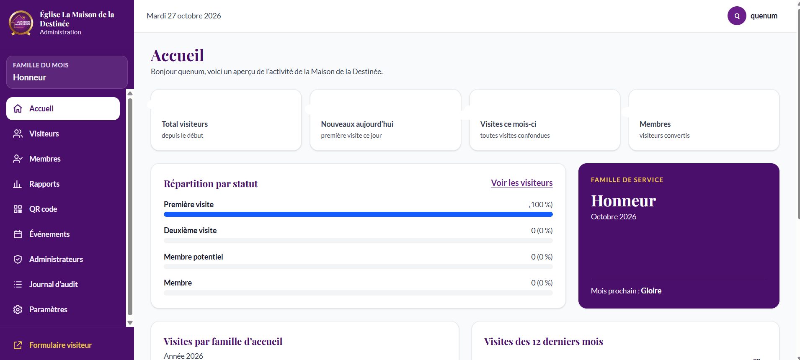Click the Visites ce mois-ci card
Screen dimensions: 800x360
(545, 120)
